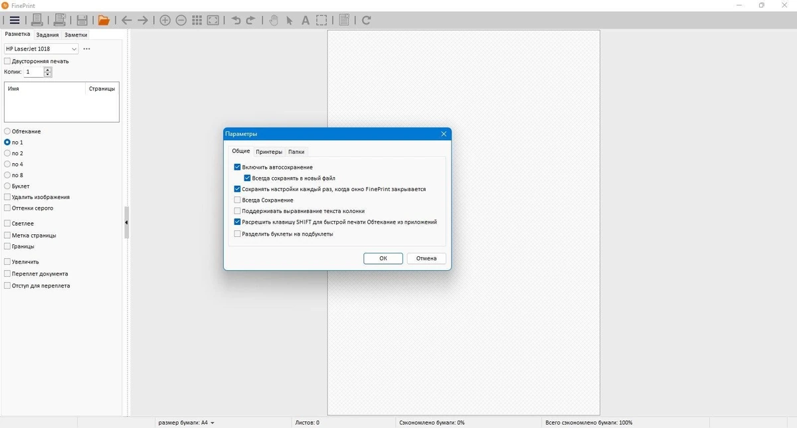Switch to Принтеры tab in dialog
Viewport: 797px width, 428px height.
269,152
